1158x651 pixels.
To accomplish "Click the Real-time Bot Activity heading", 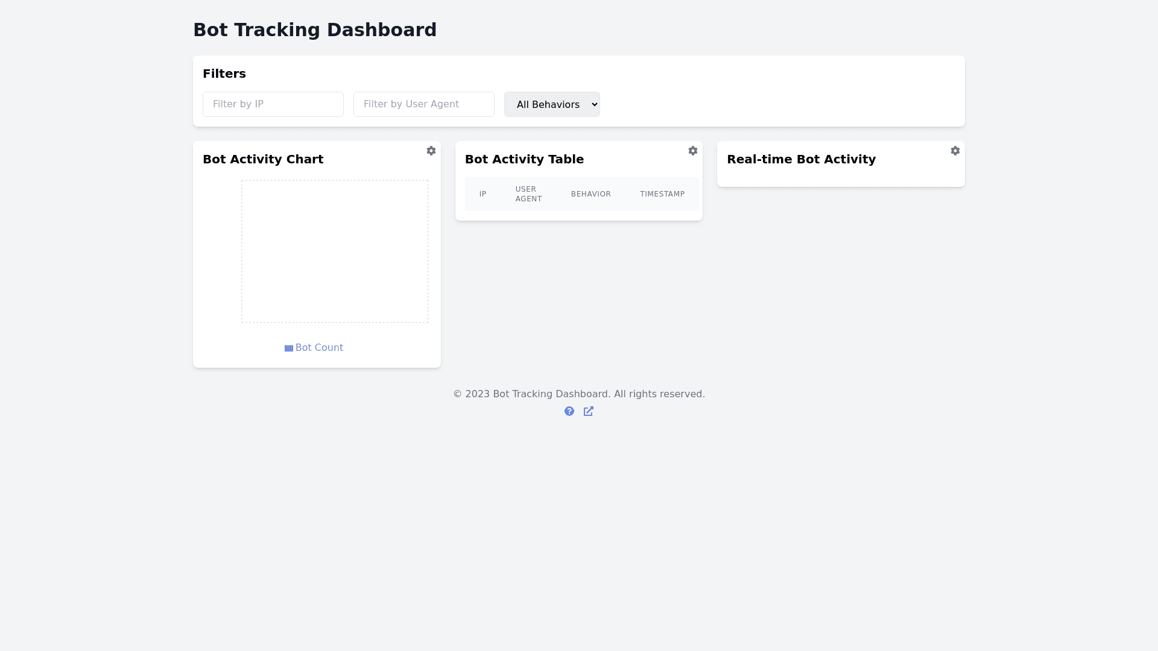I will coord(800,159).
